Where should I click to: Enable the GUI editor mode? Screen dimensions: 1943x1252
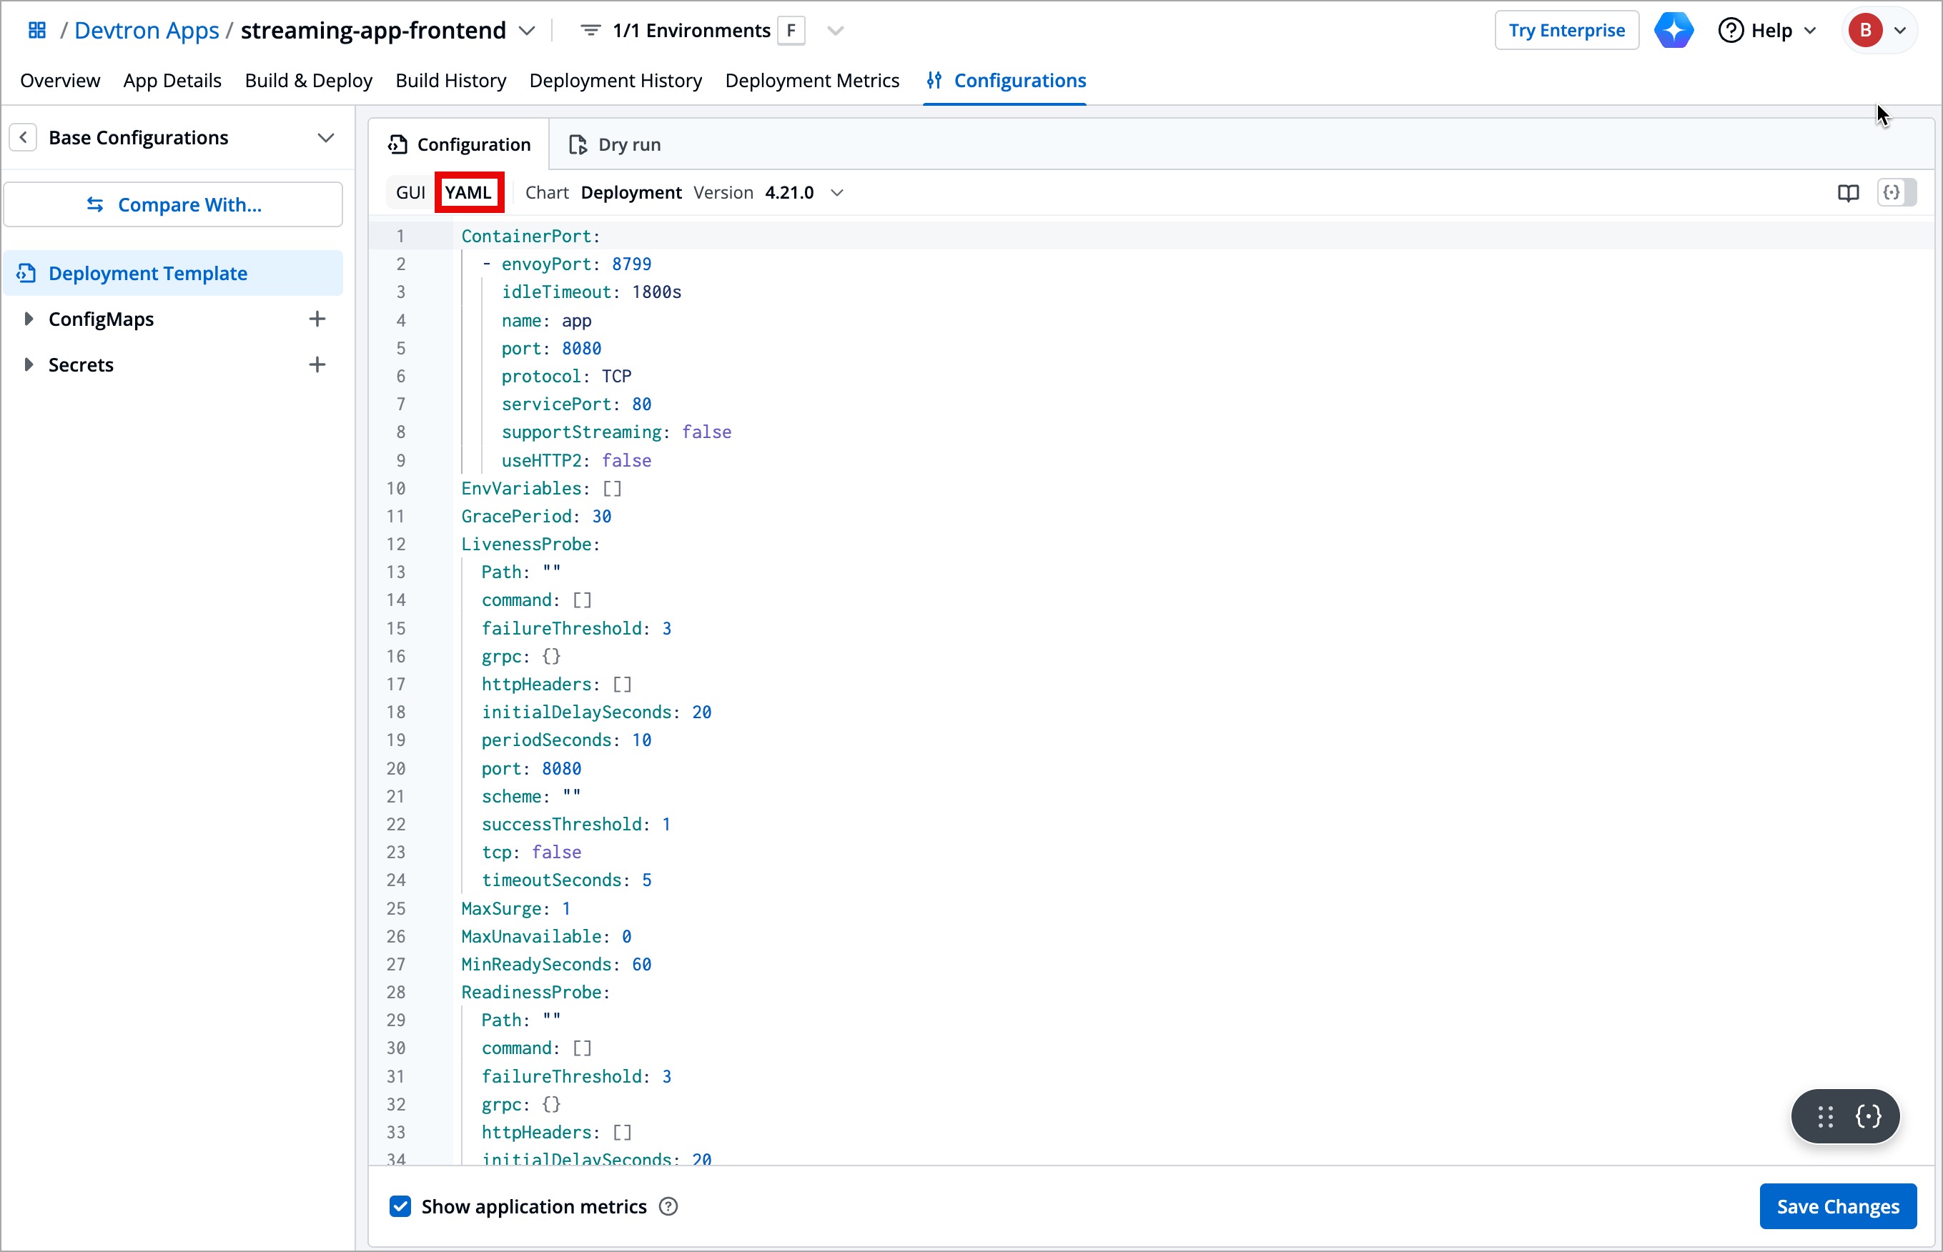coord(410,192)
